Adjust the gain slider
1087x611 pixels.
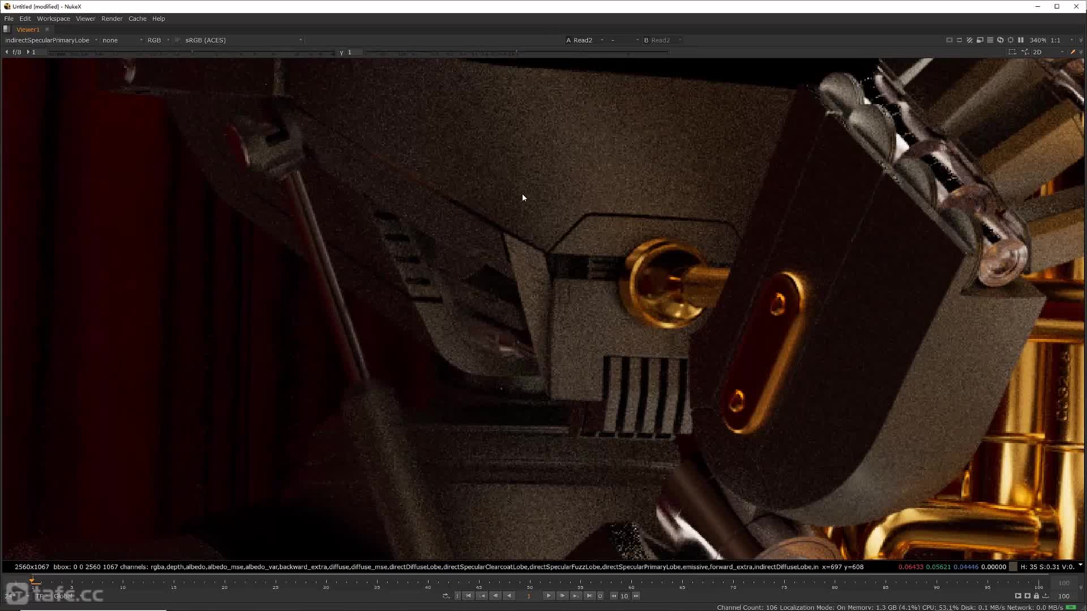tap(191, 53)
